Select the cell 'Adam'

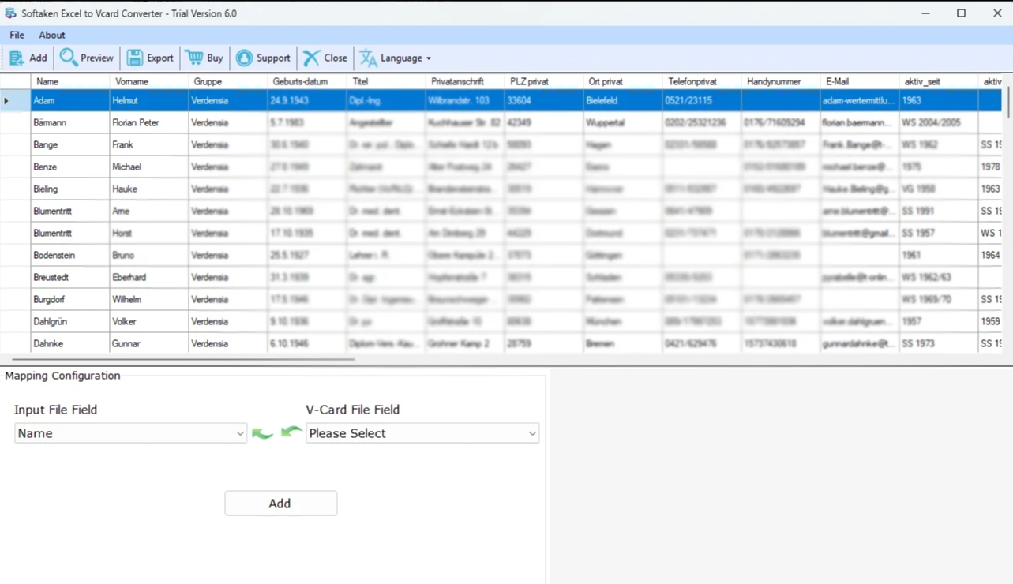(x=70, y=100)
